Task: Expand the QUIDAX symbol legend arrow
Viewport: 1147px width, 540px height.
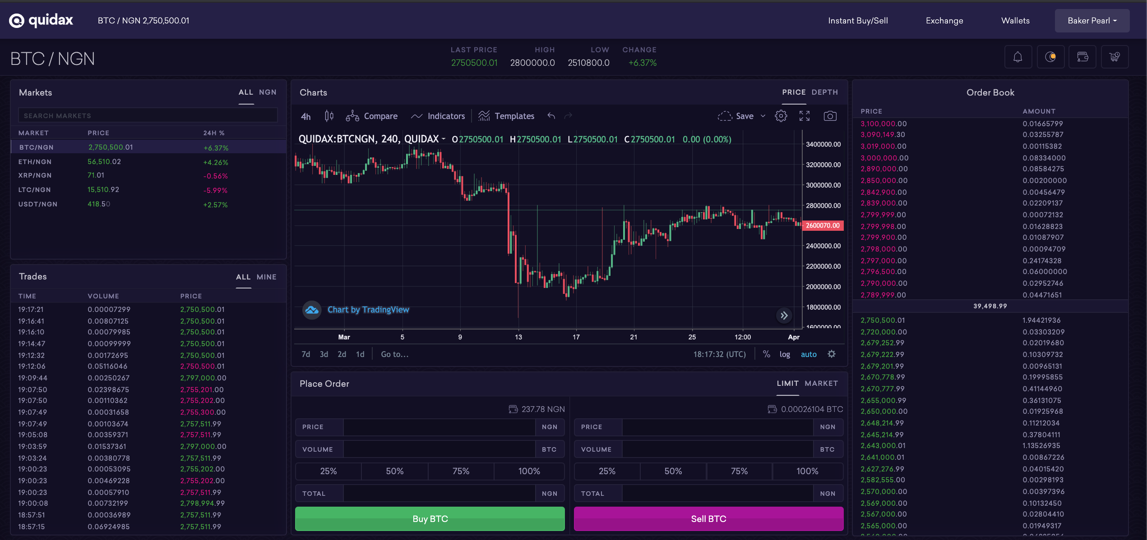Action: tap(444, 139)
